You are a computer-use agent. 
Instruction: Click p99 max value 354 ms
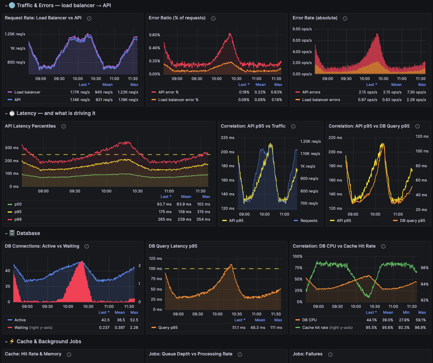tap(203, 219)
